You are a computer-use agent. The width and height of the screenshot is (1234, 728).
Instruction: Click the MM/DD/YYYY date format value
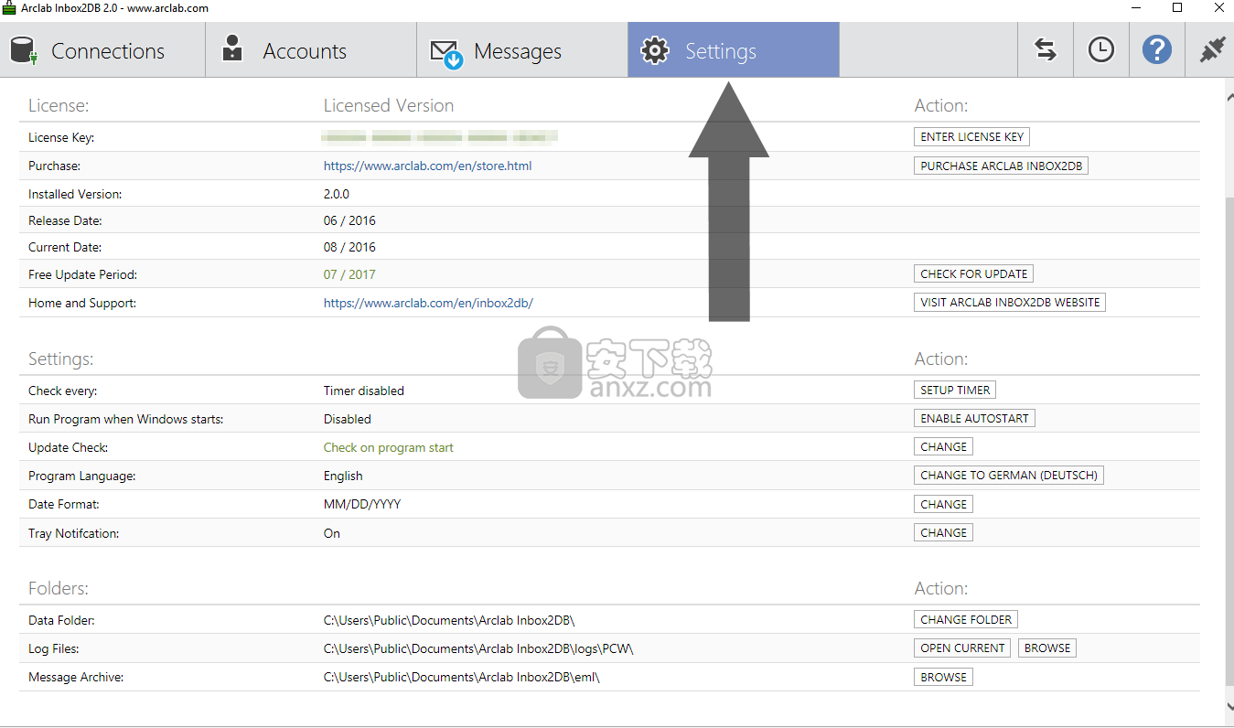(x=362, y=504)
